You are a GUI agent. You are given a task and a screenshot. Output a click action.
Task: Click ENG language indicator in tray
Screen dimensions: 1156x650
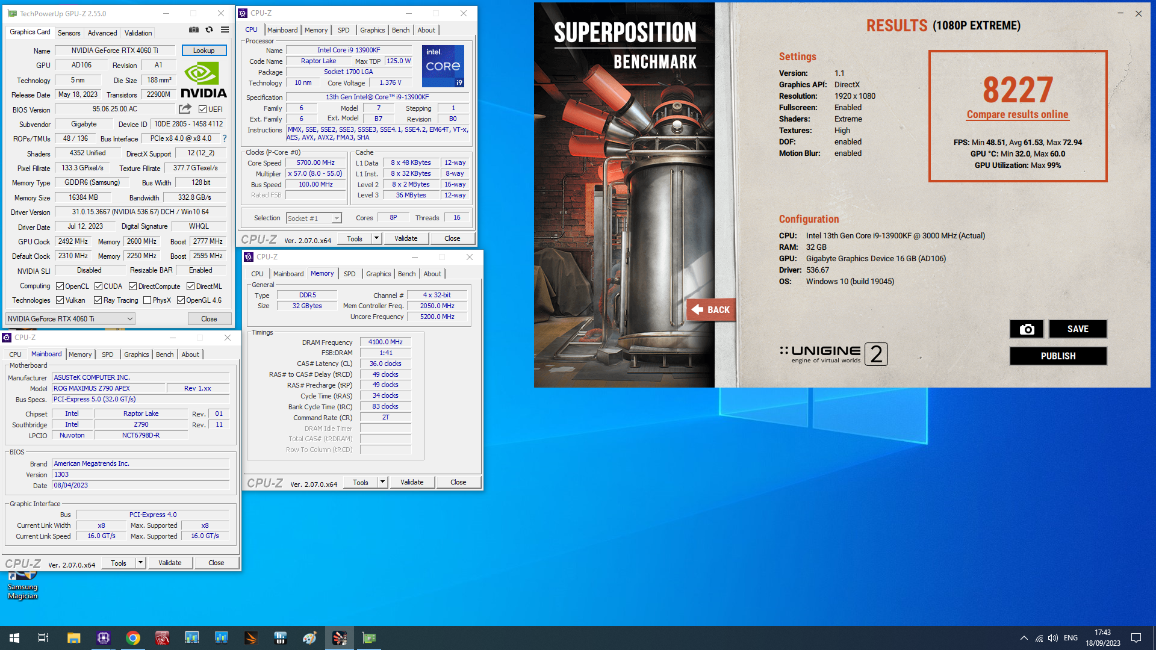tap(1071, 638)
